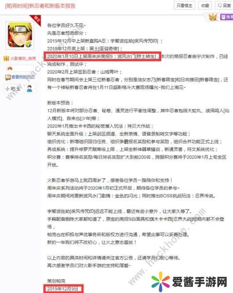Click the 新版本预告 section heading

tap(60, 103)
